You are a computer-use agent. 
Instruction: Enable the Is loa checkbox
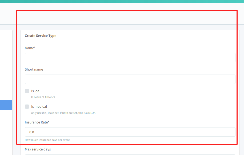27,91
